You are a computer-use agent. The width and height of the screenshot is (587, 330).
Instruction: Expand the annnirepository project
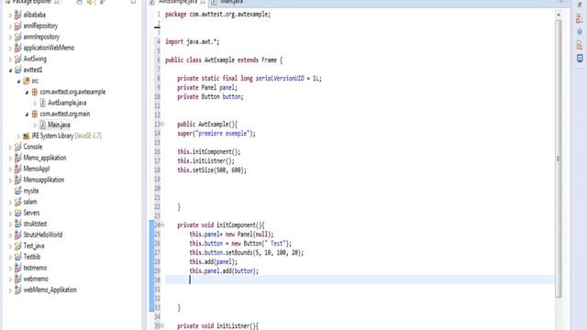pyautogui.click(x=10, y=37)
